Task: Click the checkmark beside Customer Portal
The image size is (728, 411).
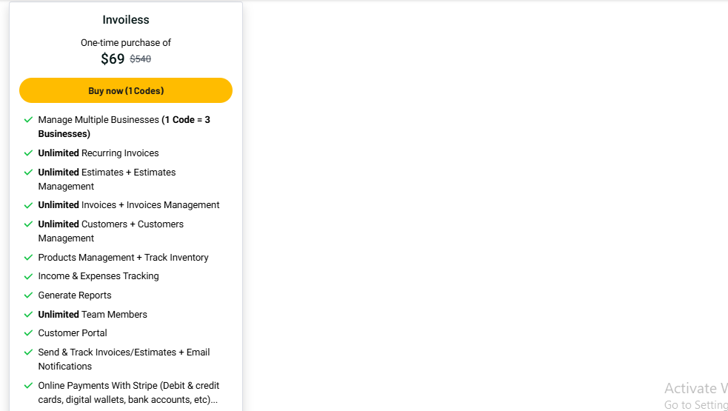Action: point(28,333)
